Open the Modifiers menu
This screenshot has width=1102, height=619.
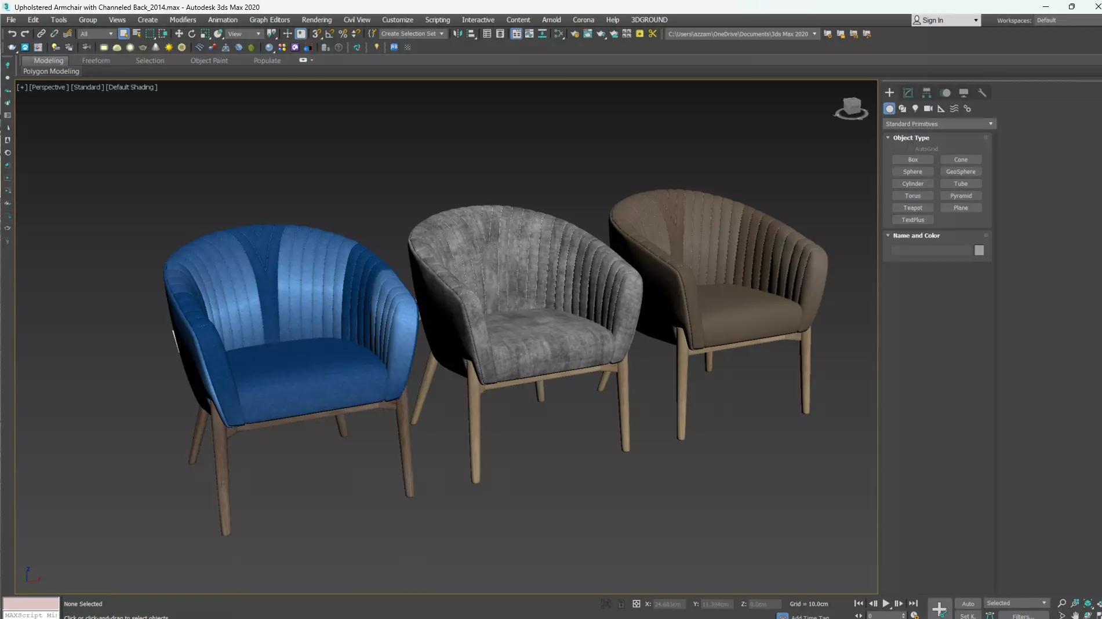pos(183,20)
